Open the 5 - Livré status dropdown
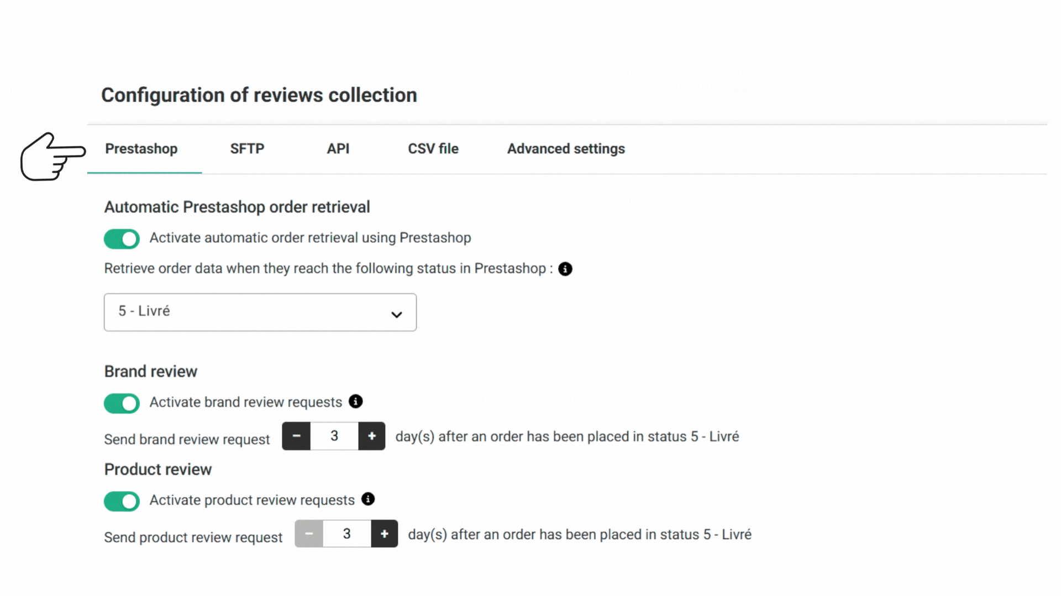The width and height of the screenshot is (1061, 596). tap(260, 312)
